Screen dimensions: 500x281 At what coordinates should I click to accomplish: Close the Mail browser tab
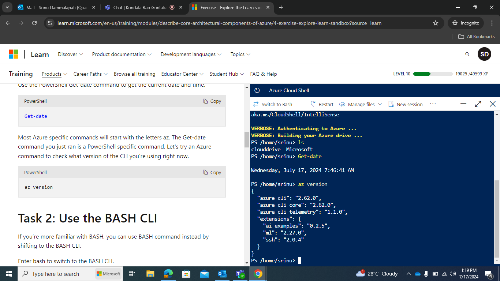tap(94, 7)
